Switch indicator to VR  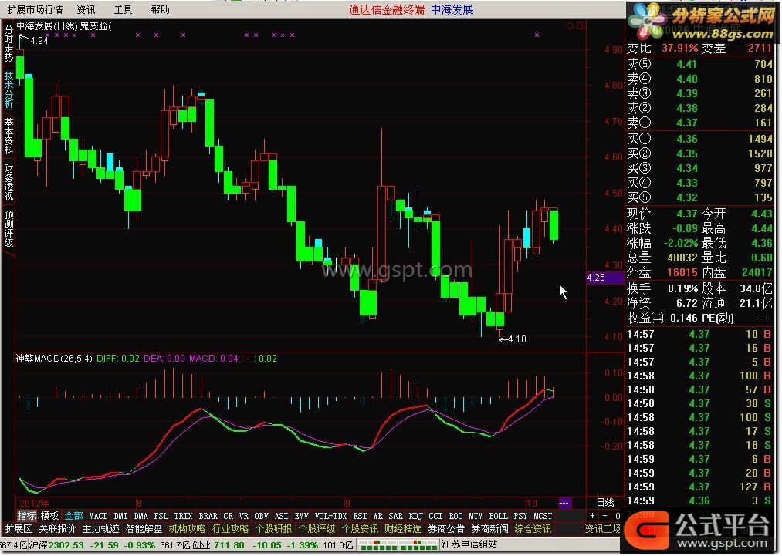click(243, 516)
